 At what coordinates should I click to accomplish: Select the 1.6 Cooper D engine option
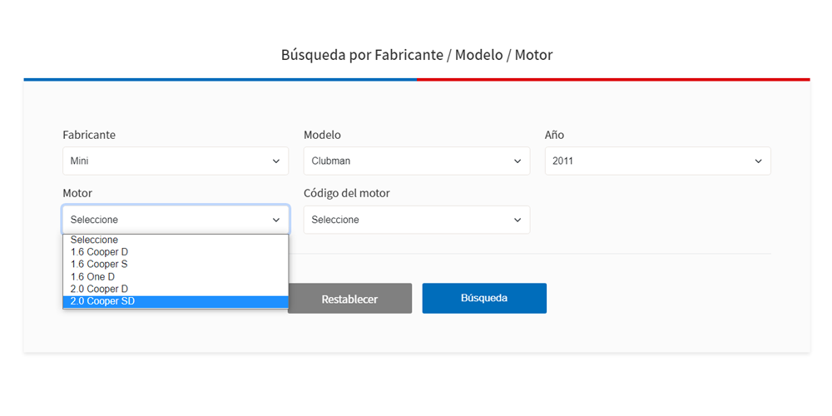pos(176,252)
